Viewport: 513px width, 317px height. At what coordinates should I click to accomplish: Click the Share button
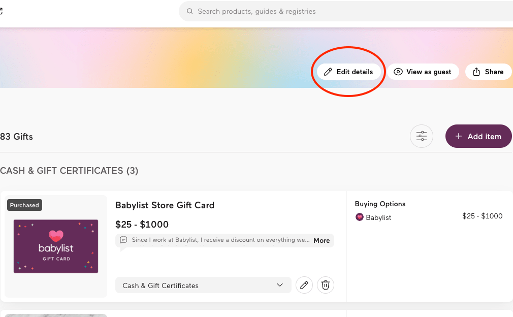[x=488, y=71]
